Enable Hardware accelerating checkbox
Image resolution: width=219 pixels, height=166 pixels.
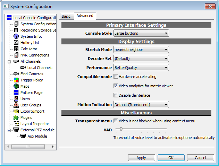tap(116, 77)
